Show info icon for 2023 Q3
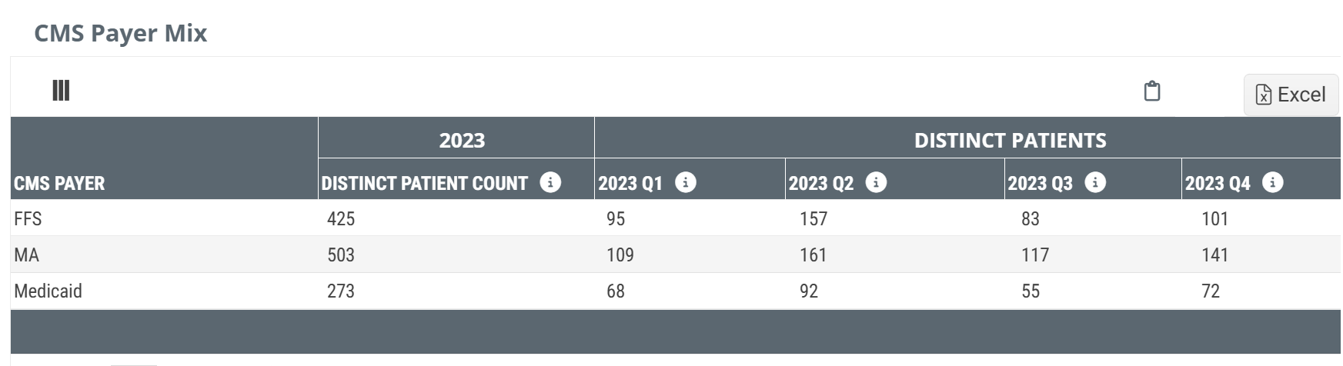Viewport: 1343px width, 366px height. click(1094, 182)
